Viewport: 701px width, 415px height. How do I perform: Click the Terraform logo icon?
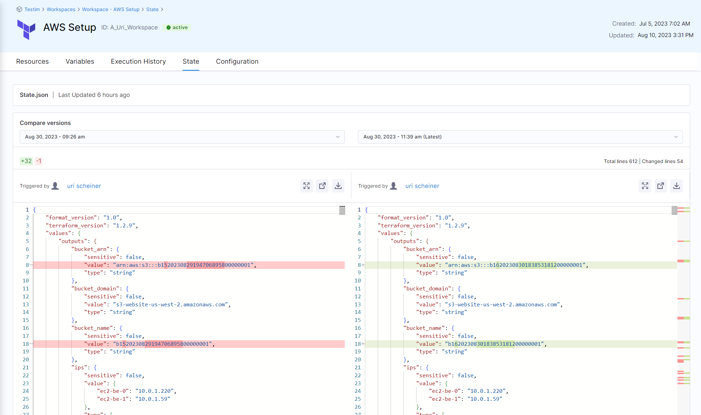pyautogui.click(x=26, y=29)
